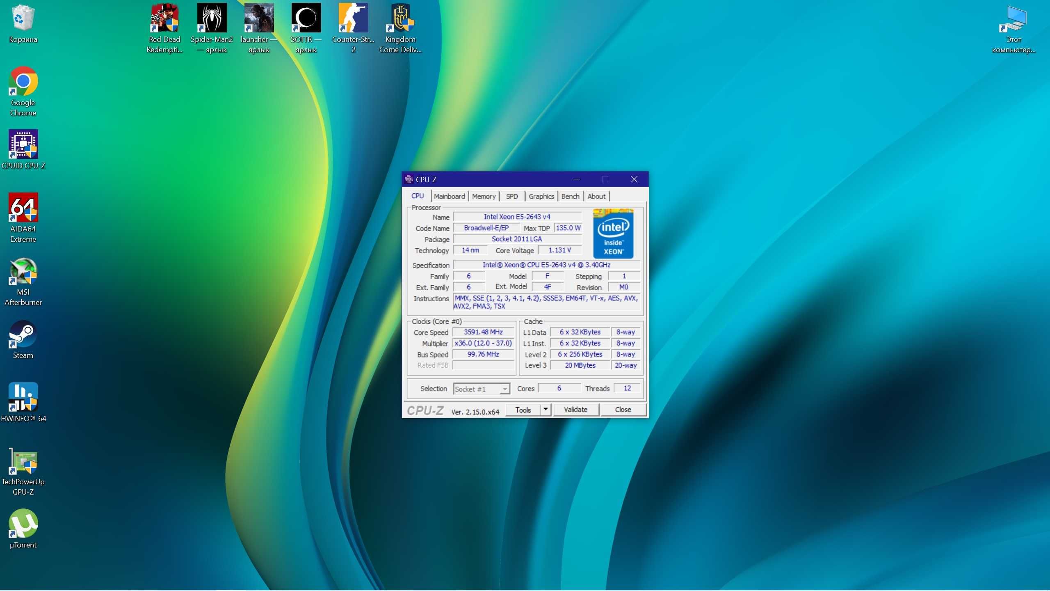Open Steam desktop icon

click(x=23, y=339)
